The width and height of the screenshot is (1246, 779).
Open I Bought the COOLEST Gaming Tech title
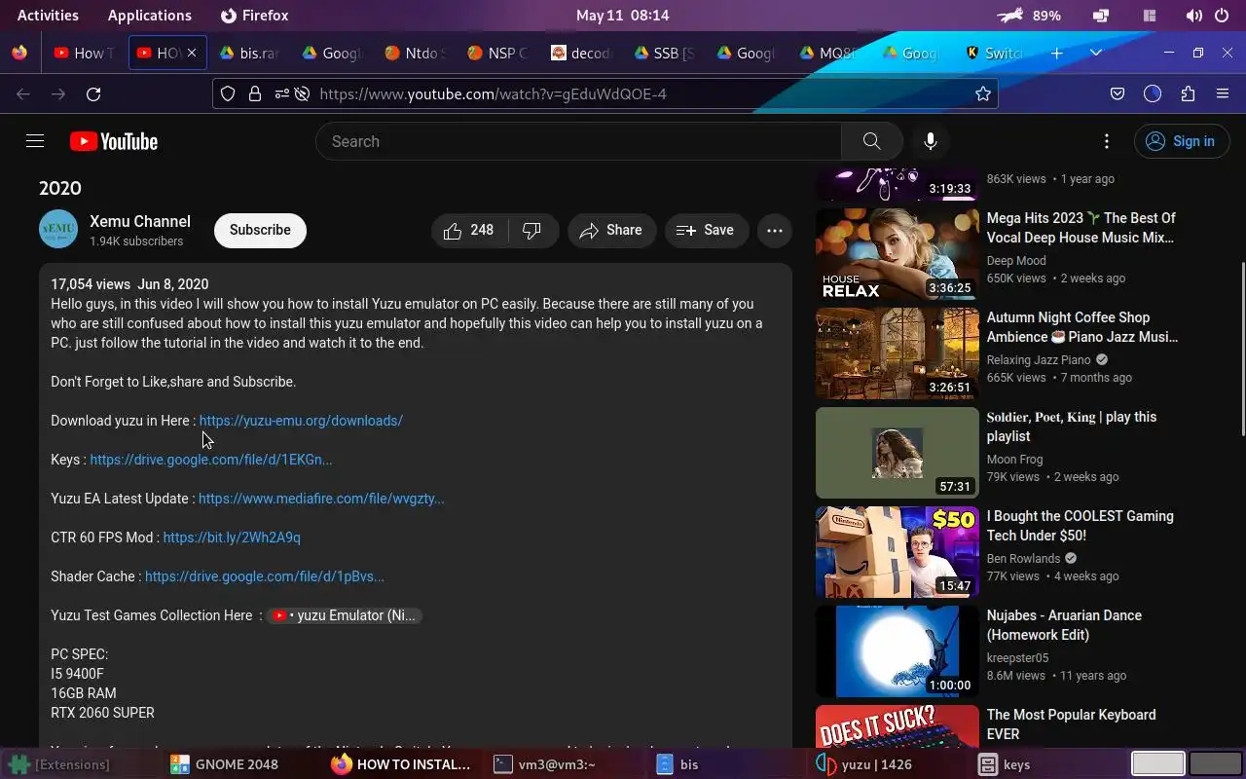pyautogui.click(x=1081, y=526)
